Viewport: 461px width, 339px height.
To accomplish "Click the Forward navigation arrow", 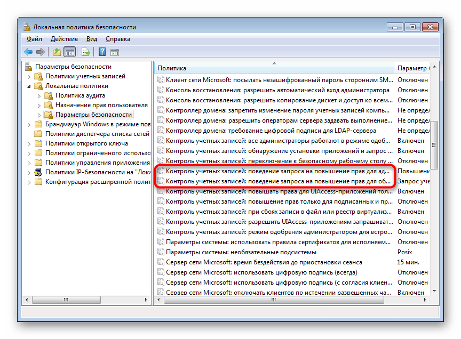I will pyautogui.click(x=39, y=52).
